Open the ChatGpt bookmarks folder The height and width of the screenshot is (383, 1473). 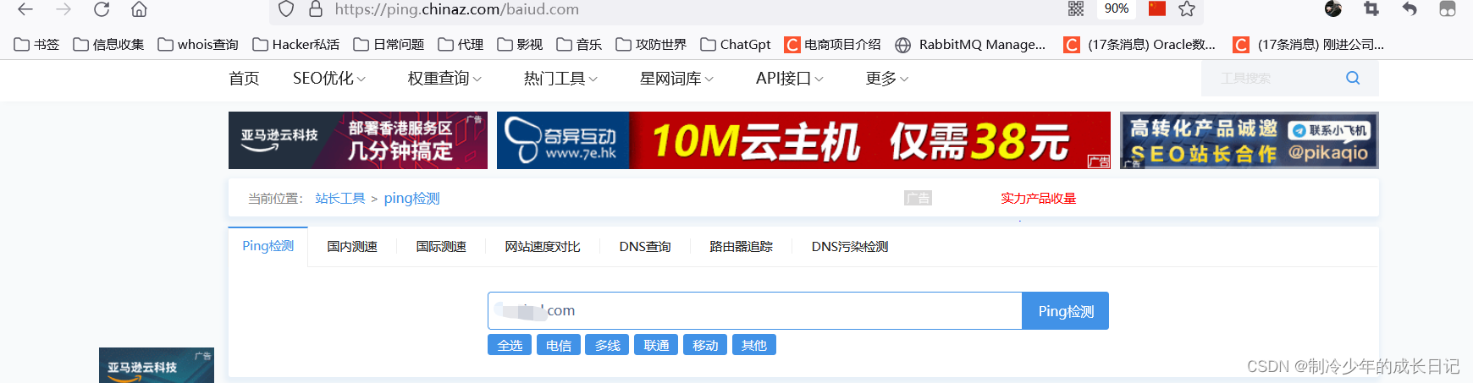[736, 45]
